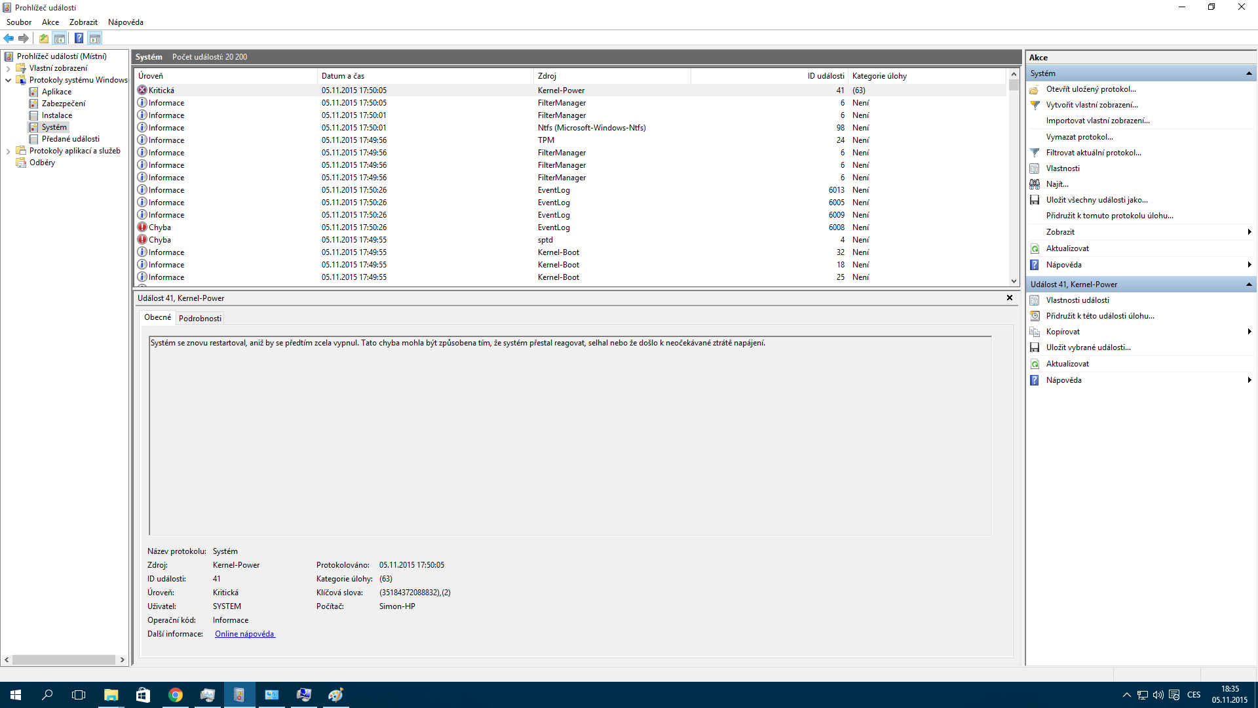Open the Akce menu

pyautogui.click(x=50, y=22)
